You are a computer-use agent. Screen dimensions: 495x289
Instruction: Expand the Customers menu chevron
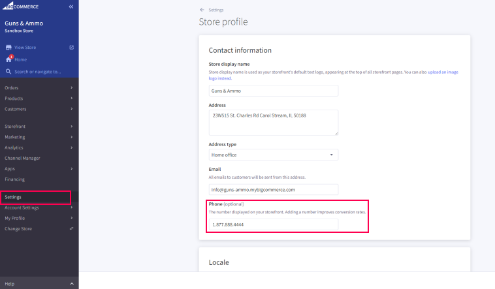[72, 109]
